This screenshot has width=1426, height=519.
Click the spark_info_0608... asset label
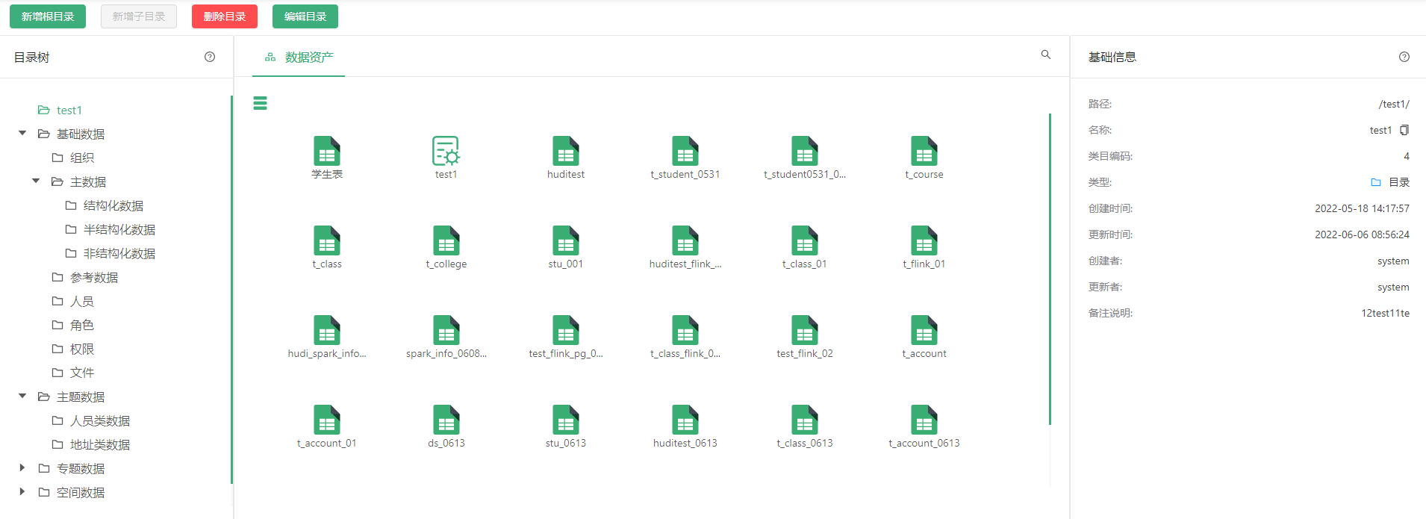tap(446, 353)
